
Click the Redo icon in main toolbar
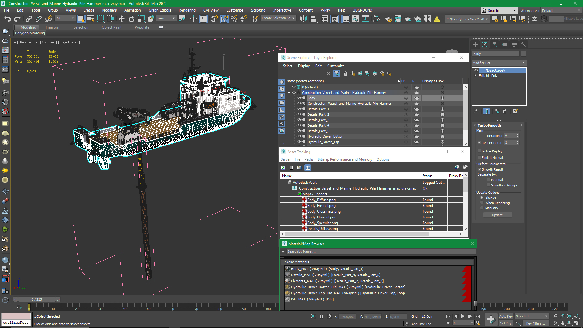pos(17,19)
